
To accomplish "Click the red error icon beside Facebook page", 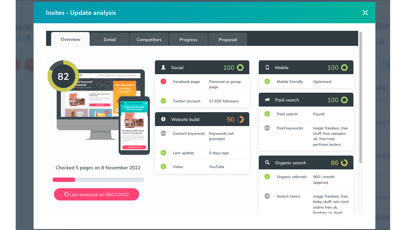I will click(x=163, y=81).
